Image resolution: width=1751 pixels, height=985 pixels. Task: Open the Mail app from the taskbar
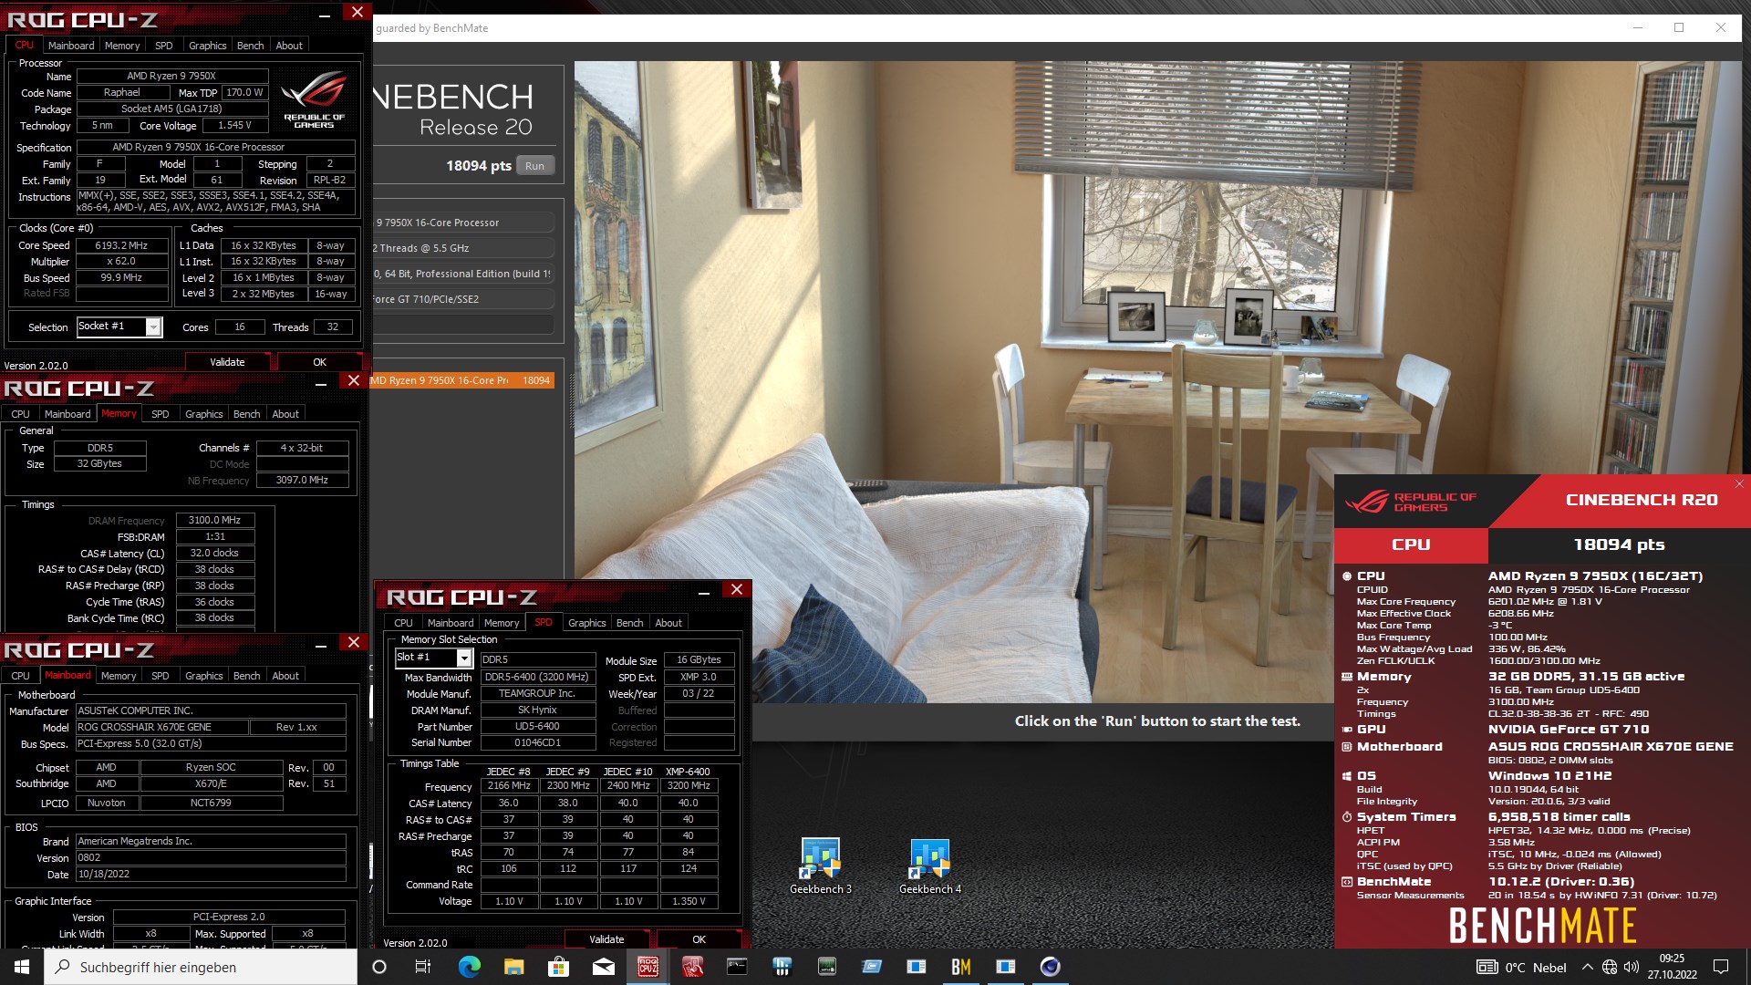click(603, 967)
